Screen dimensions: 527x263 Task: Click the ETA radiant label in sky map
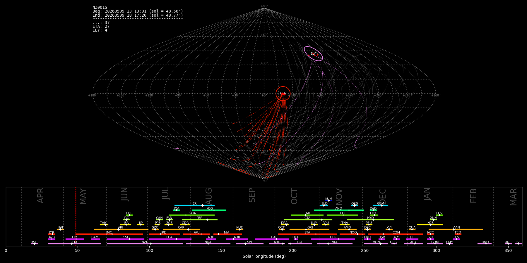pyautogui.click(x=283, y=94)
